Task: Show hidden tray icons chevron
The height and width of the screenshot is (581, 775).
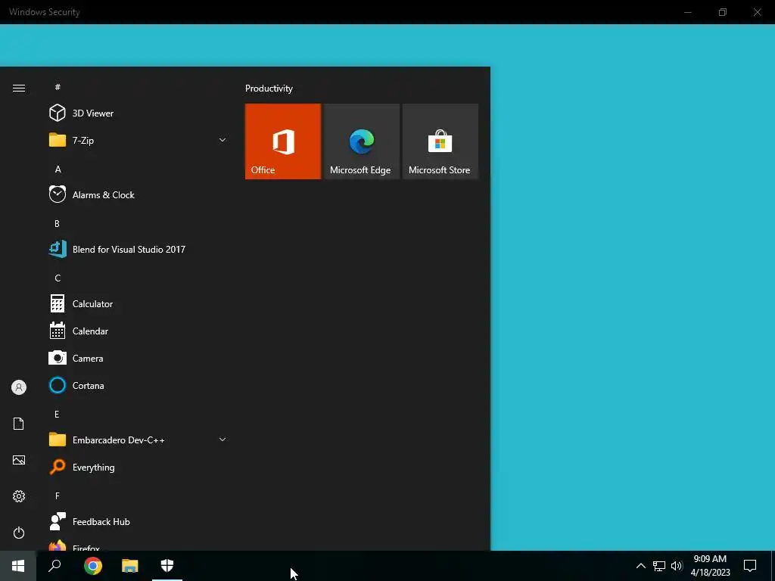Action: coord(640,566)
